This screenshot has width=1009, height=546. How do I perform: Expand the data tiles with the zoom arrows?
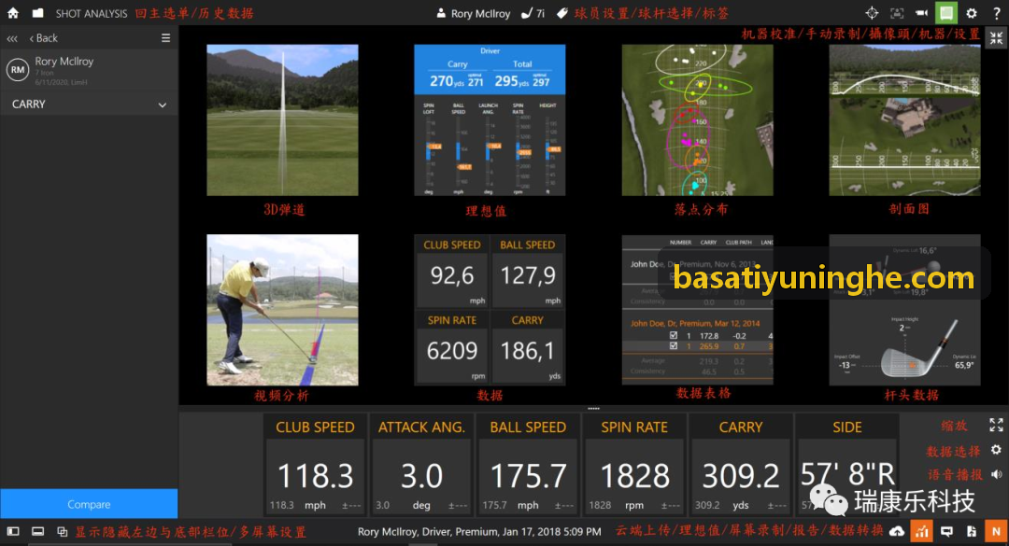pyautogui.click(x=996, y=425)
